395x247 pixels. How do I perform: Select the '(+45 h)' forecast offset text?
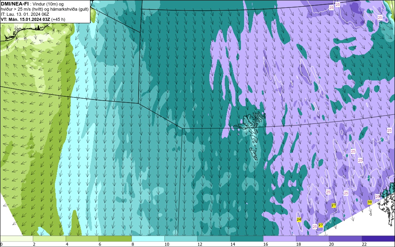[x=58, y=19]
